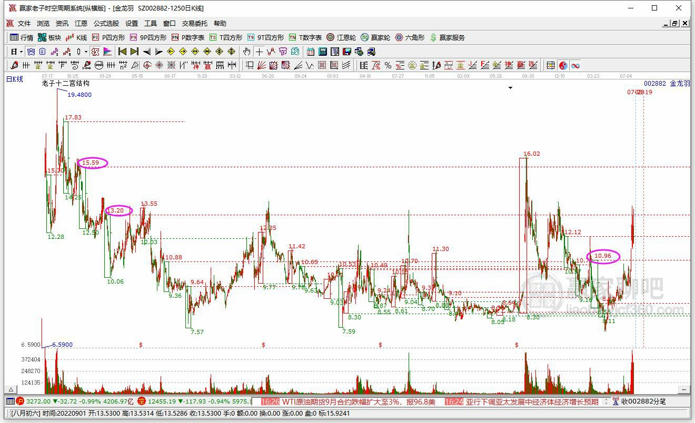Open the 赢家轮 wheel tool
Viewport: 695px width, 423px height.
[375, 37]
